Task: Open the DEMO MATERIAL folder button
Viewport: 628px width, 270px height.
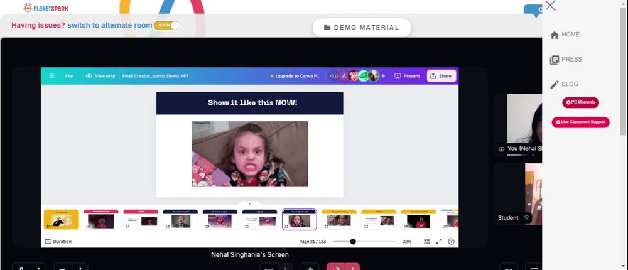Action: (x=362, y=28)
